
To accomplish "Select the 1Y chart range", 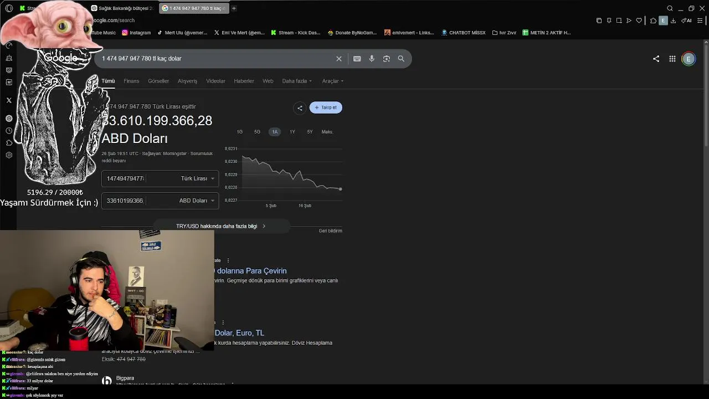I will (292, 132).
